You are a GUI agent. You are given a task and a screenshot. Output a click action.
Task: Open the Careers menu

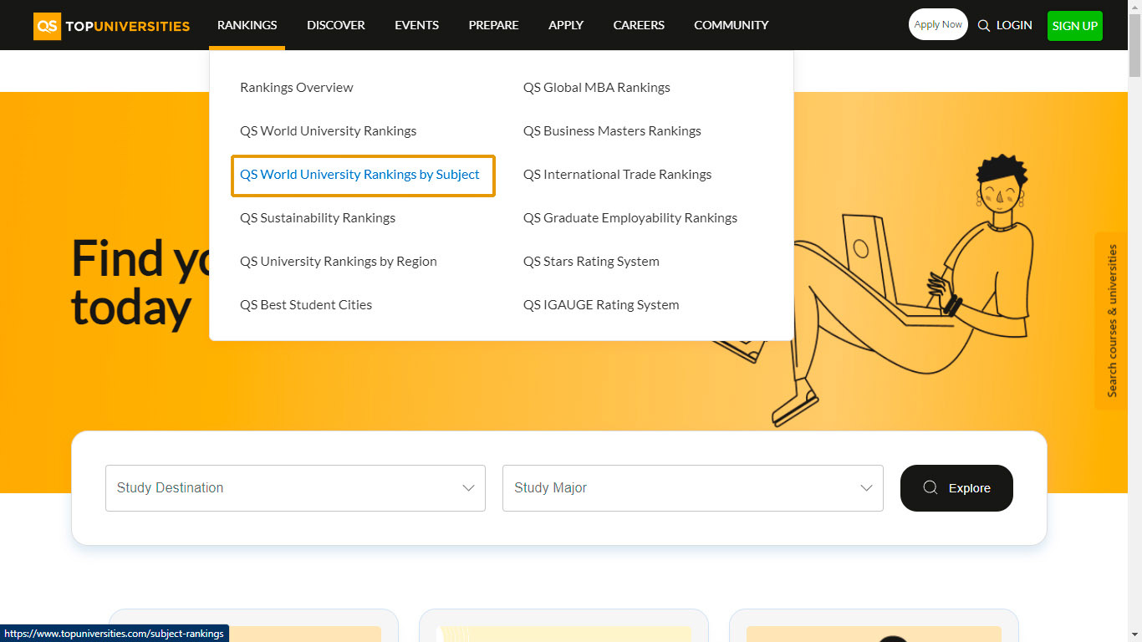639,25
